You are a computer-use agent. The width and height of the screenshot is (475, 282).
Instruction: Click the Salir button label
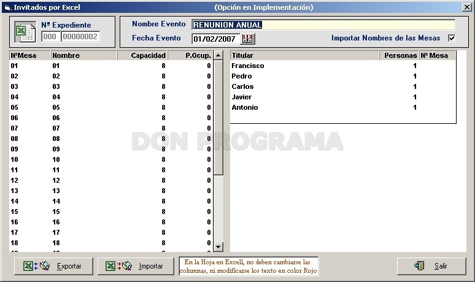[x=441, y=266]
